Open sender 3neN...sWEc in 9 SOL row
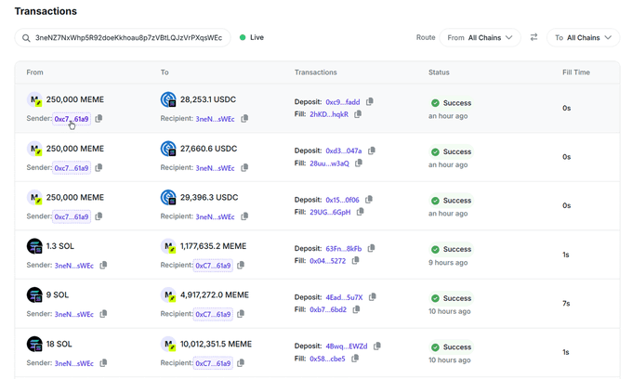The image size is (632, 379). pyautogui.click(x=73, y=314)
